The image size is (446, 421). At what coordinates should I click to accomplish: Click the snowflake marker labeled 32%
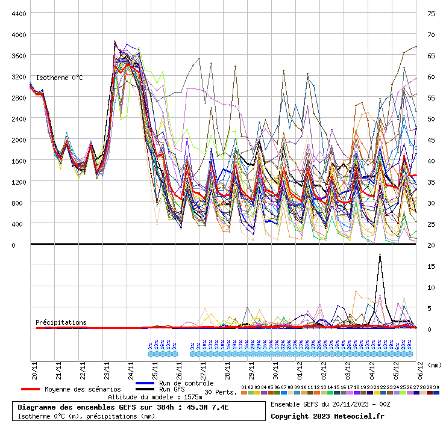[x=283, y=354]
